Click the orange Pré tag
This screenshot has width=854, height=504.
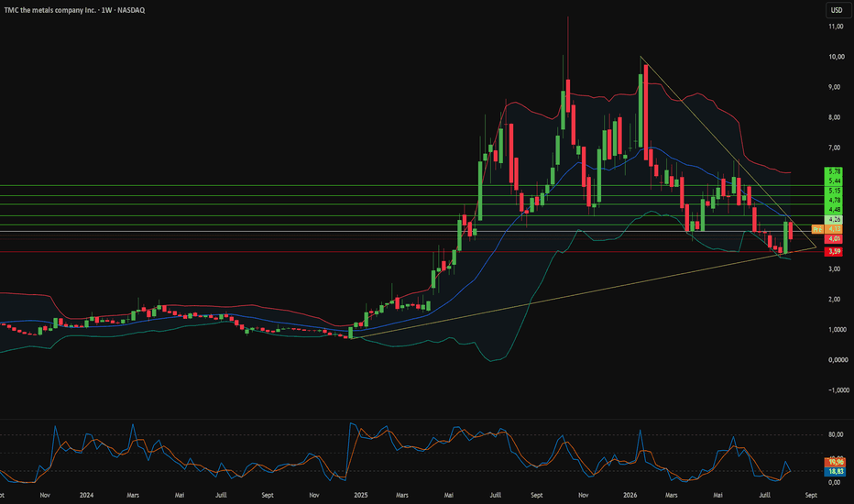click(x=817, y=229)
